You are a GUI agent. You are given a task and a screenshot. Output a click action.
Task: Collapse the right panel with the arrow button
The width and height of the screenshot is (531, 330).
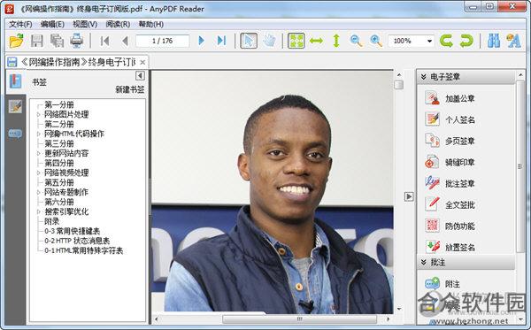point(409,196)
